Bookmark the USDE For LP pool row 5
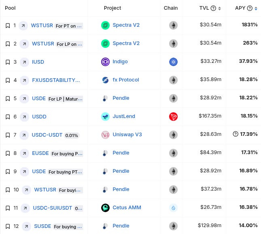 [8, 99]
